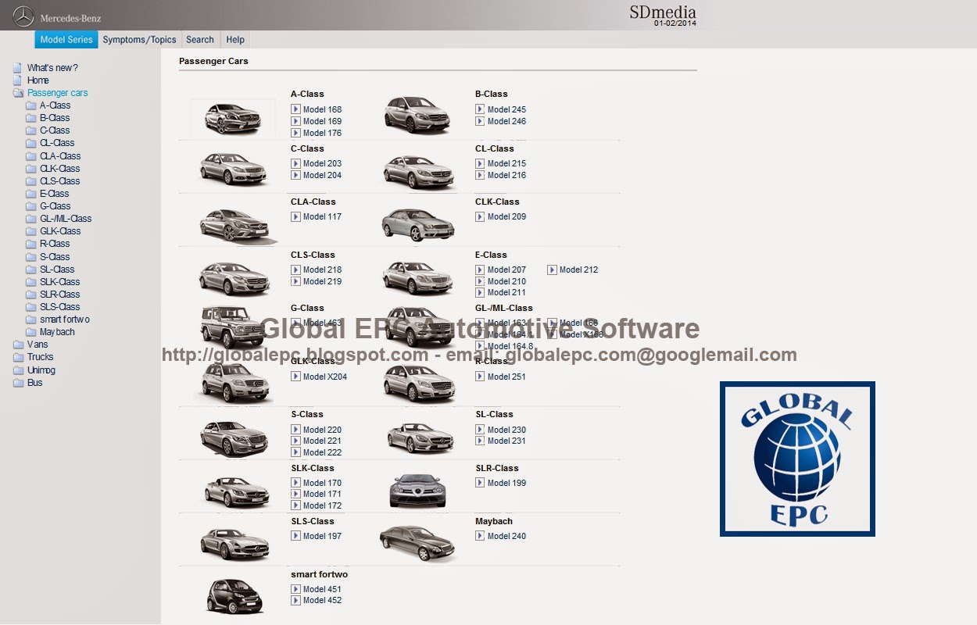Viewport: 977px width, 625px height.
Task: Select SLK-Class in sidebar tree
Action: [60, 282]
